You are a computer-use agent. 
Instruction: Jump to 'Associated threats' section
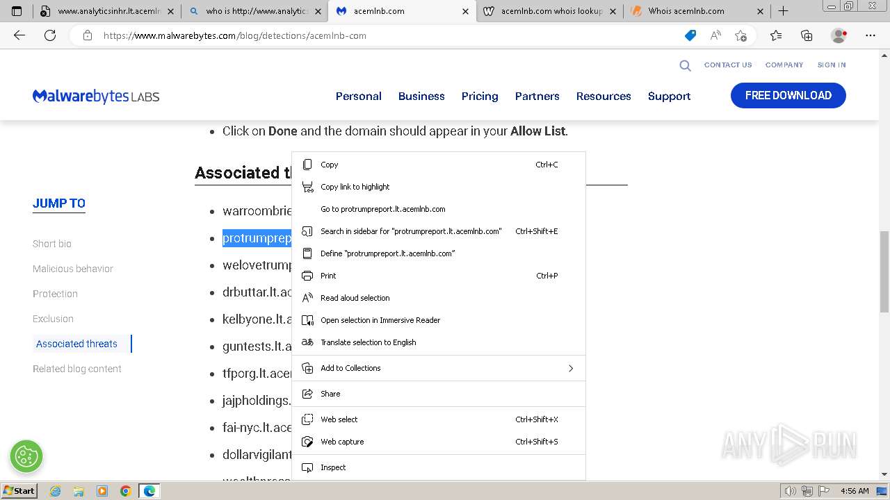76,344
